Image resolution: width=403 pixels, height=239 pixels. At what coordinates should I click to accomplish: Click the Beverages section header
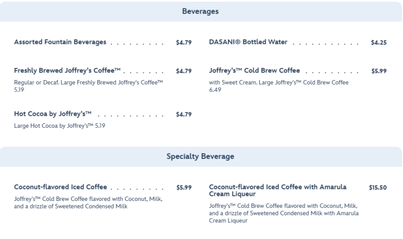coord(200,12)
